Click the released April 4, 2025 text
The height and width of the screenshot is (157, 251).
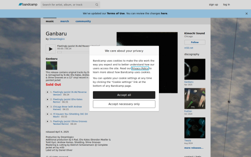tap(57, 132)
